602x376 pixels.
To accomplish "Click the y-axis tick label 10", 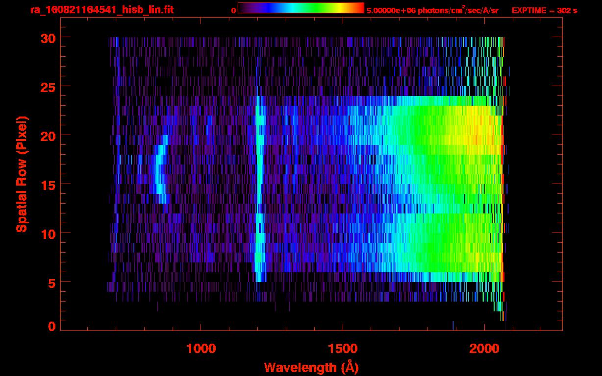I will [x=48, y=234].
